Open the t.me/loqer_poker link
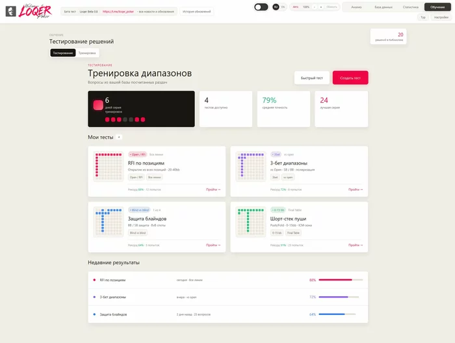 point(118,12)
